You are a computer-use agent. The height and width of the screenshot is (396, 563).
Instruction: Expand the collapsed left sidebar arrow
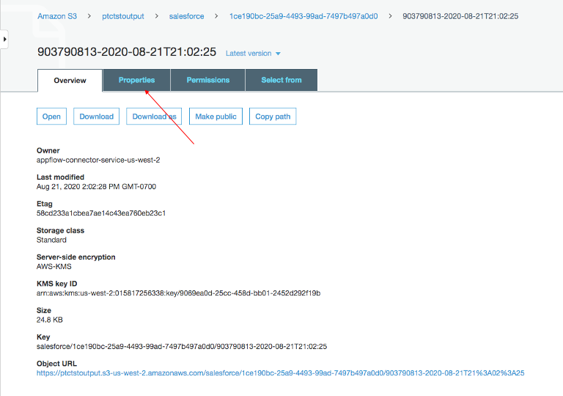[4, 39]
